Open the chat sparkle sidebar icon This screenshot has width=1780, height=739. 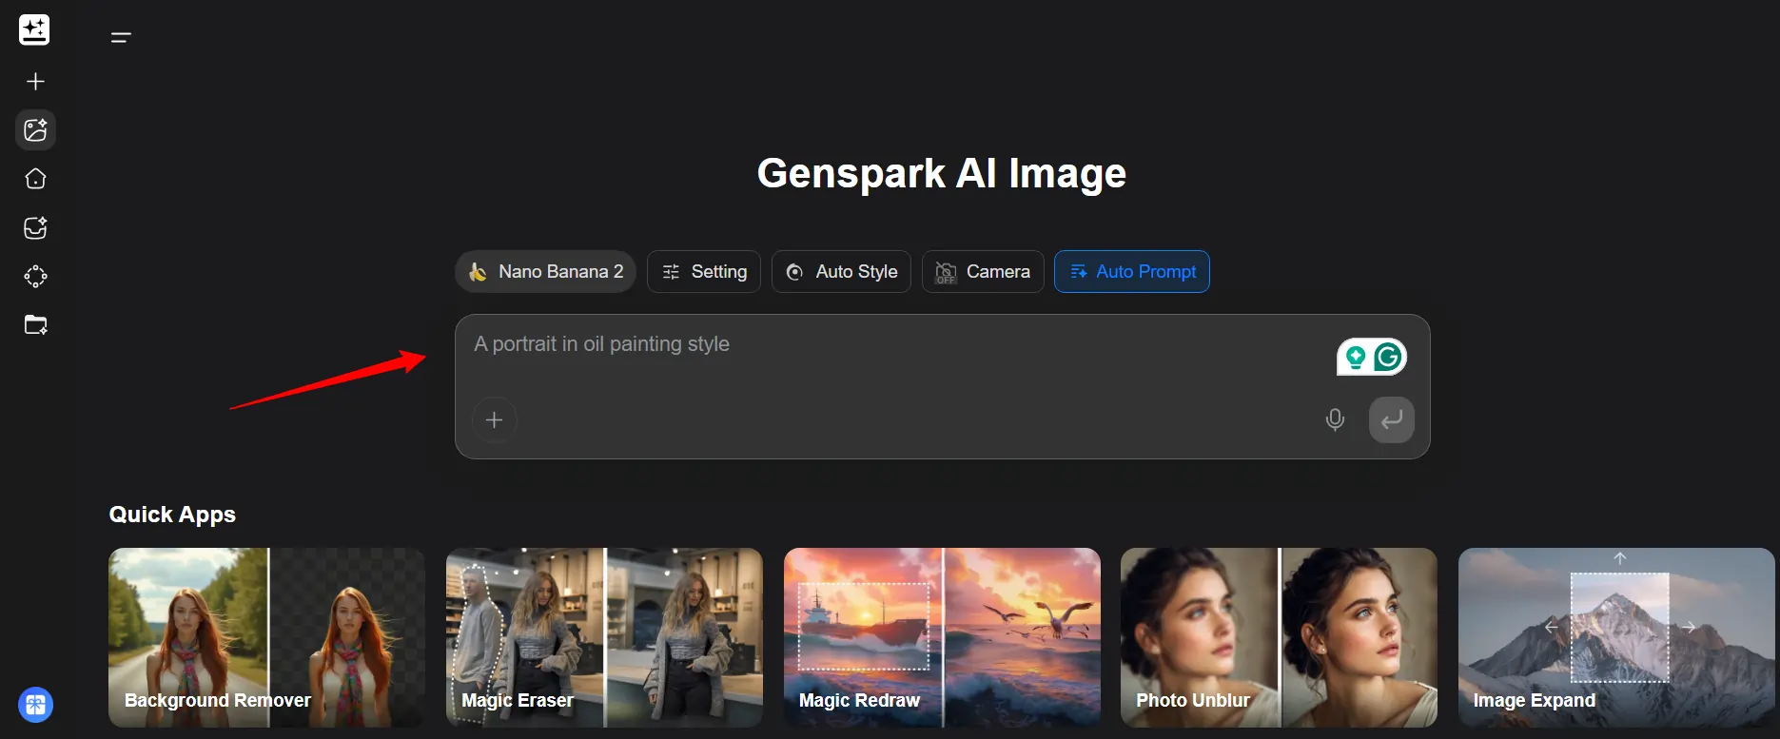tap(35, 227)
